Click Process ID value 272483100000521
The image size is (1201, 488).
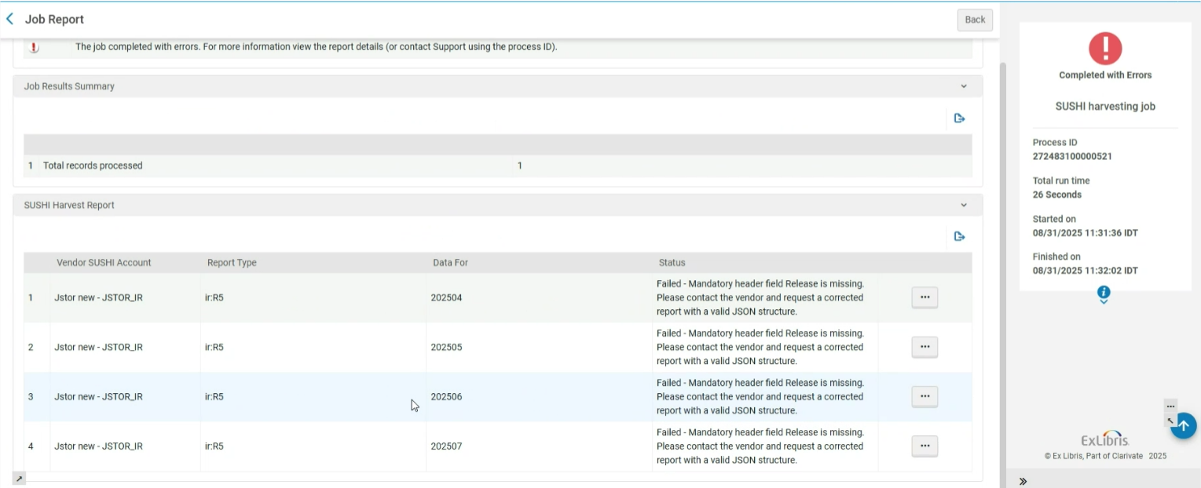coord(1072,156)
